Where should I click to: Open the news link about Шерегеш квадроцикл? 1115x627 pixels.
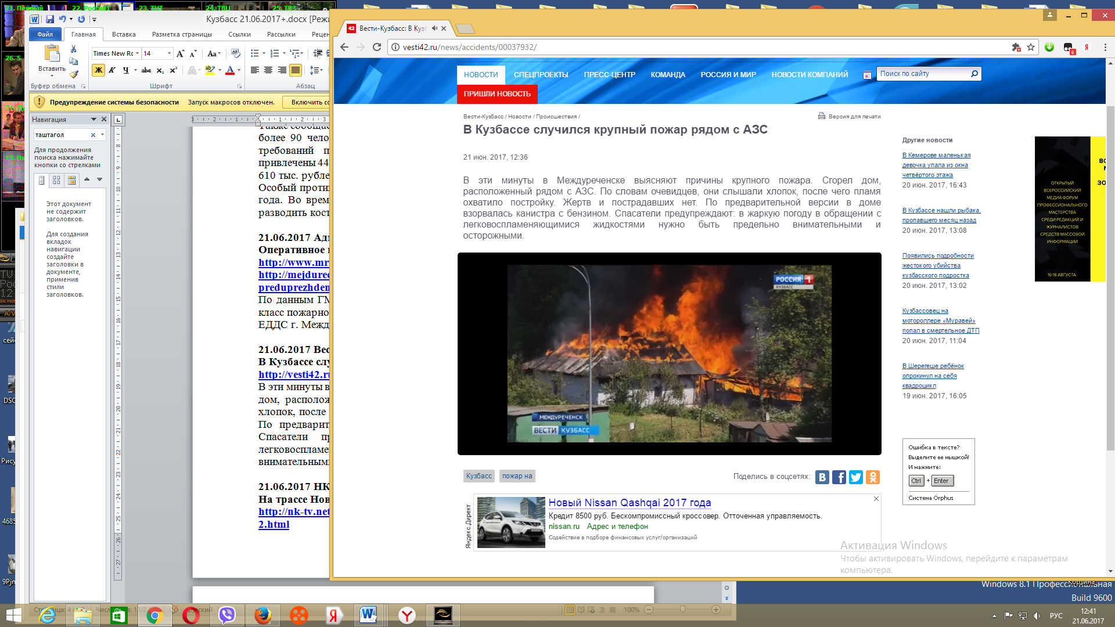tap(933, 376)
